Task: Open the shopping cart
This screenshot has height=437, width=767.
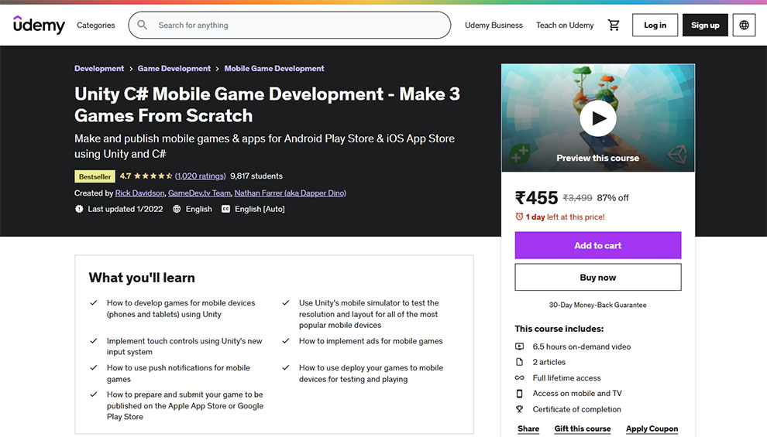Action: pos(614,25)
